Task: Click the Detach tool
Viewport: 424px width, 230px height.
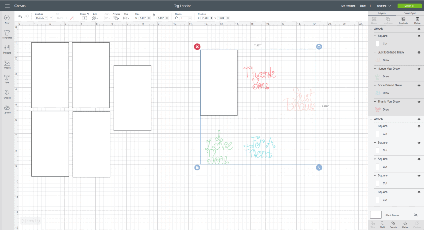Action: (x=393, y=224)
